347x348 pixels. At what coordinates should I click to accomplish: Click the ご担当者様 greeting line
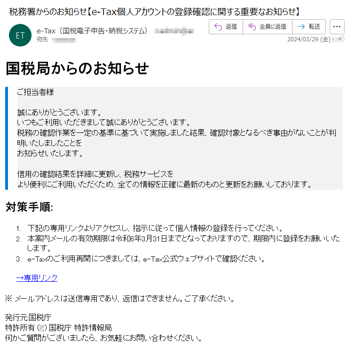point(36,92)
